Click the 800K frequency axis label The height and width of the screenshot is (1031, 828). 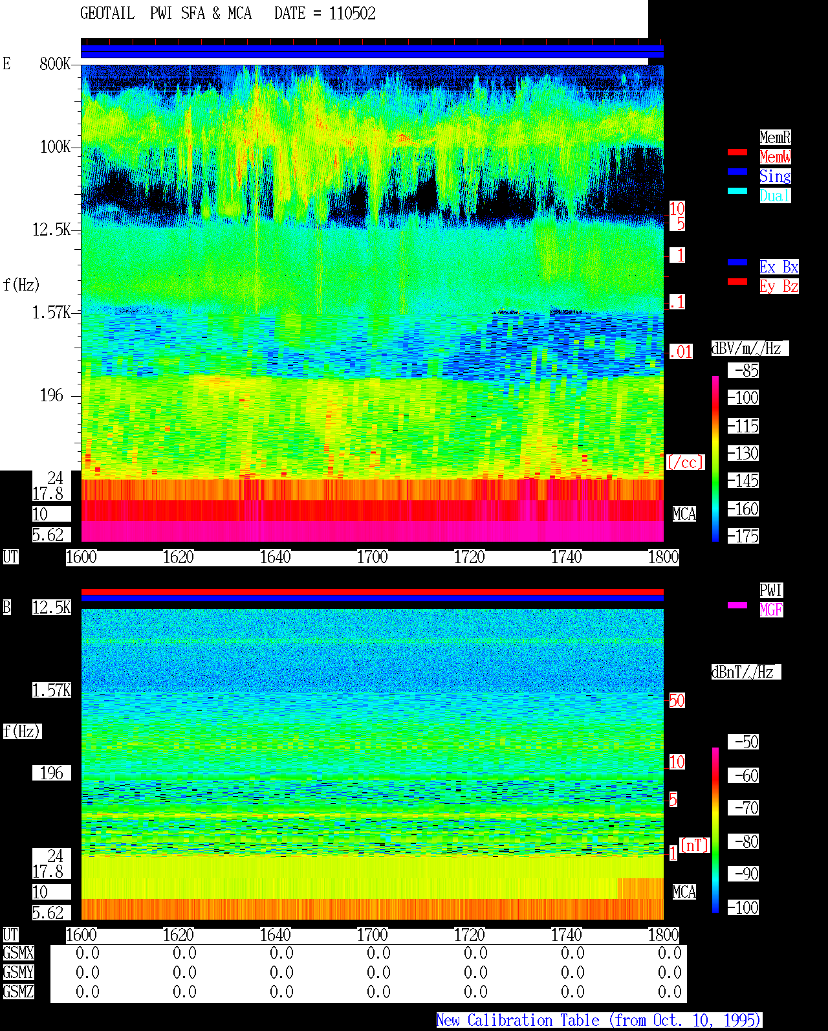pos(55,63)
